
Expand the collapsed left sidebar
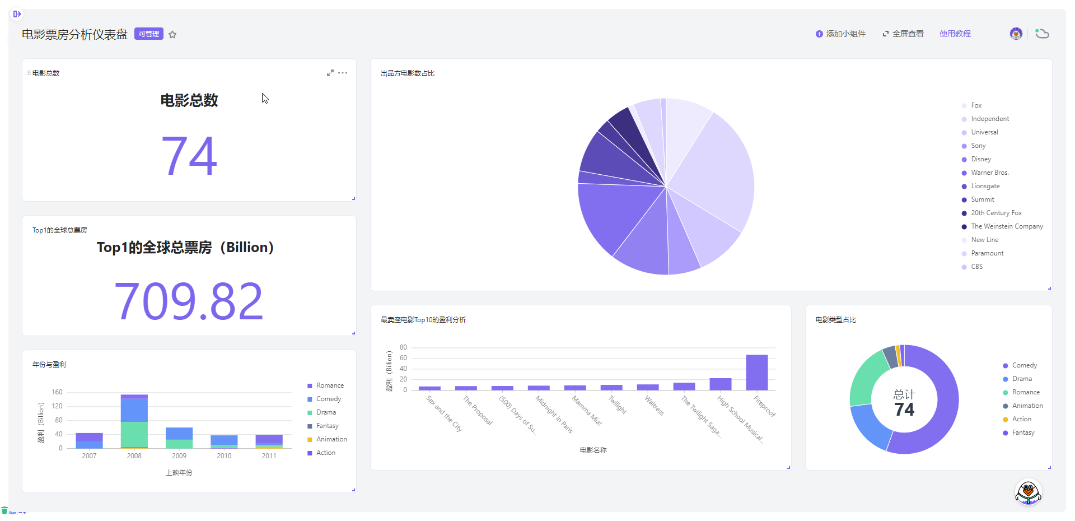(x=17, y=14)
